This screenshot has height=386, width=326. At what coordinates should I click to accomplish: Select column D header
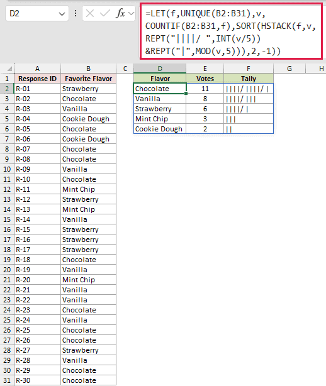tap(160, 69)
